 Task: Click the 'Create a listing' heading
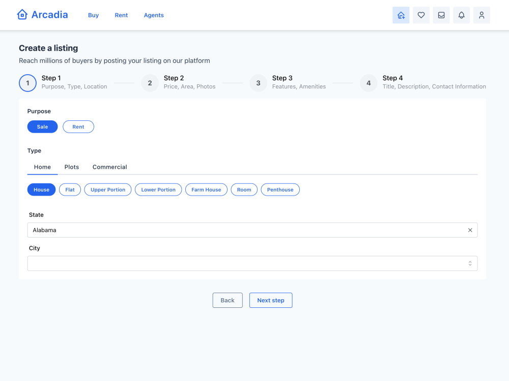(x=48, y=48)
